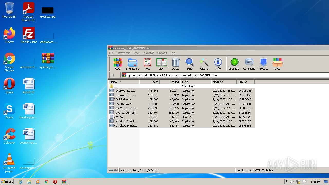Click the Delete trash can icon
Screen dimensions: 329x185
[x=176, y=64]
